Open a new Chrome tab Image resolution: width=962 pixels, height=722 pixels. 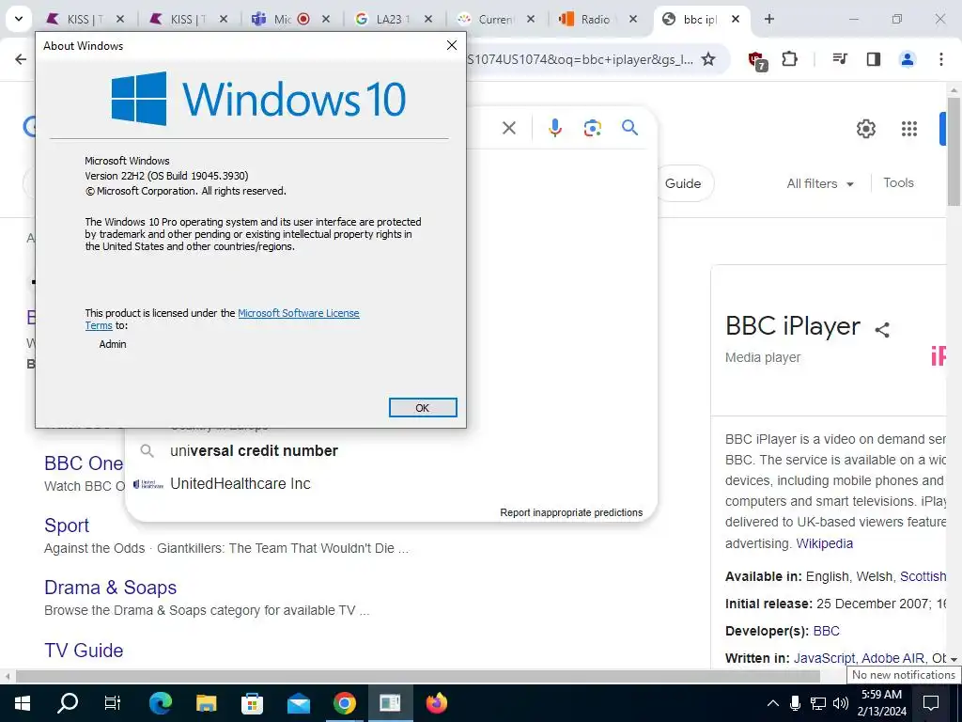pos(768,19)
